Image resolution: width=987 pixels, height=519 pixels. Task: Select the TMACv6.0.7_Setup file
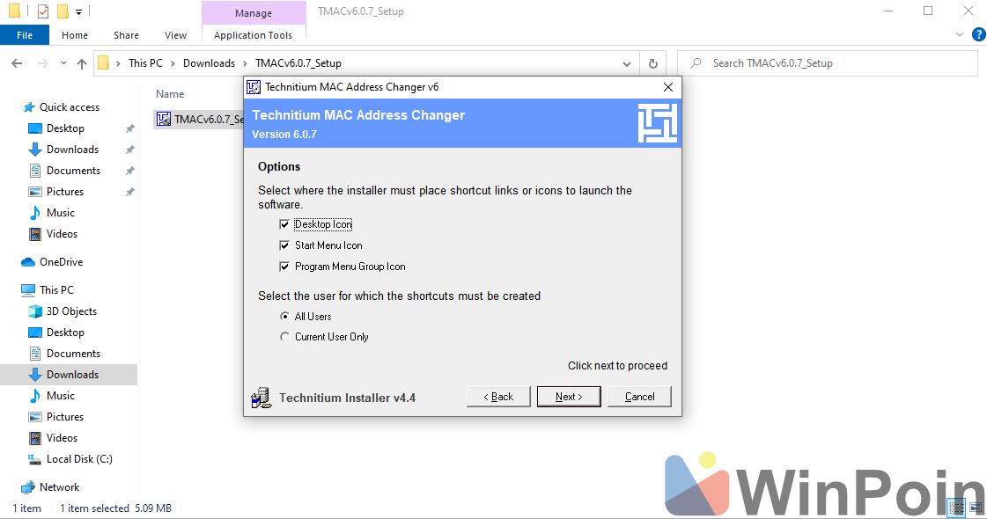coord(200,120)
